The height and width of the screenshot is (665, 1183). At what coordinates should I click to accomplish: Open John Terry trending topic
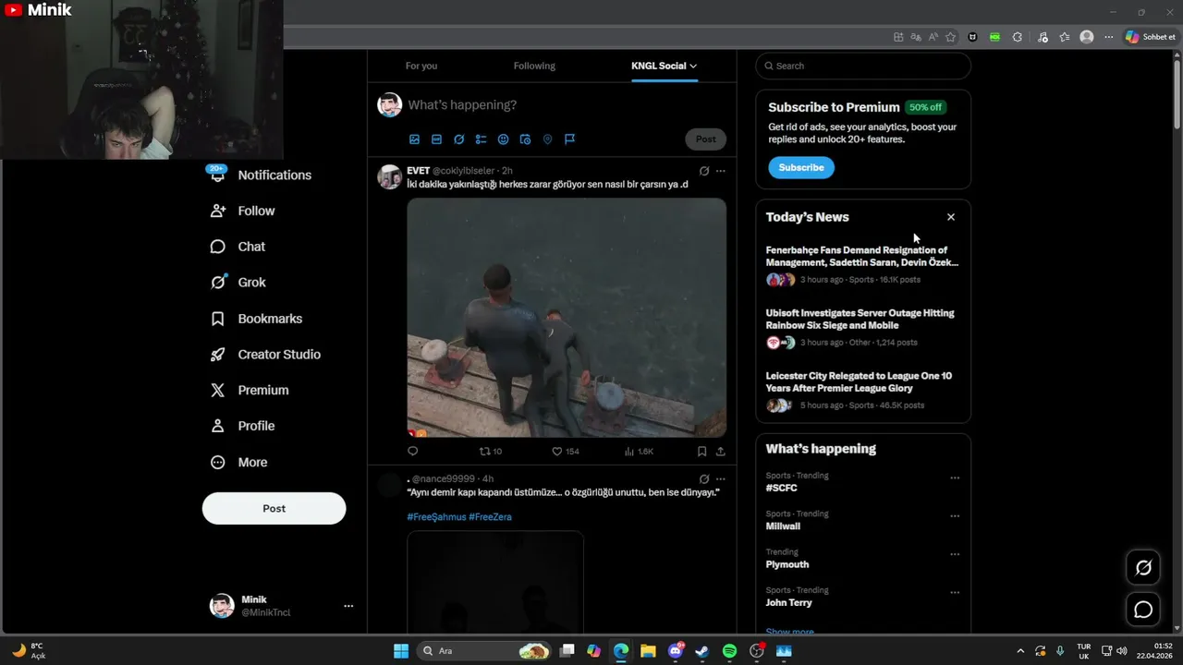point(789,602)
